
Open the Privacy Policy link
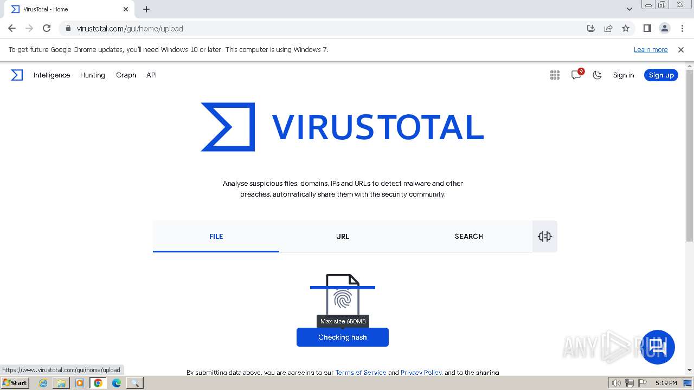coord(421,372)
